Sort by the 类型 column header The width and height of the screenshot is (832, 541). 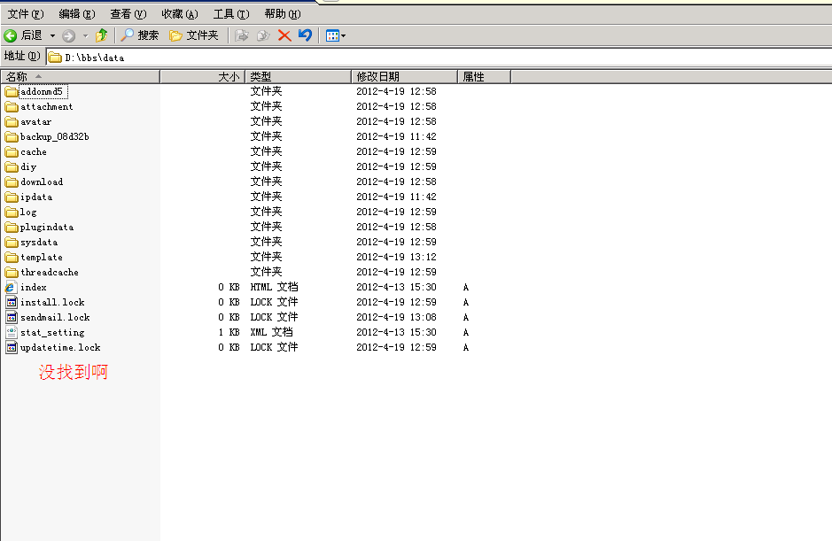pos(298,77)
